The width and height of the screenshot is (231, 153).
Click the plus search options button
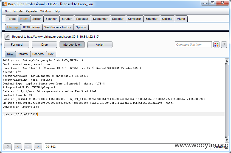(28, 147)
